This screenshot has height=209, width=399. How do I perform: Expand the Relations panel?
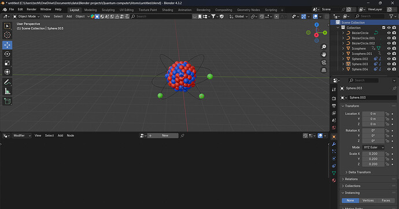point(351,179)
